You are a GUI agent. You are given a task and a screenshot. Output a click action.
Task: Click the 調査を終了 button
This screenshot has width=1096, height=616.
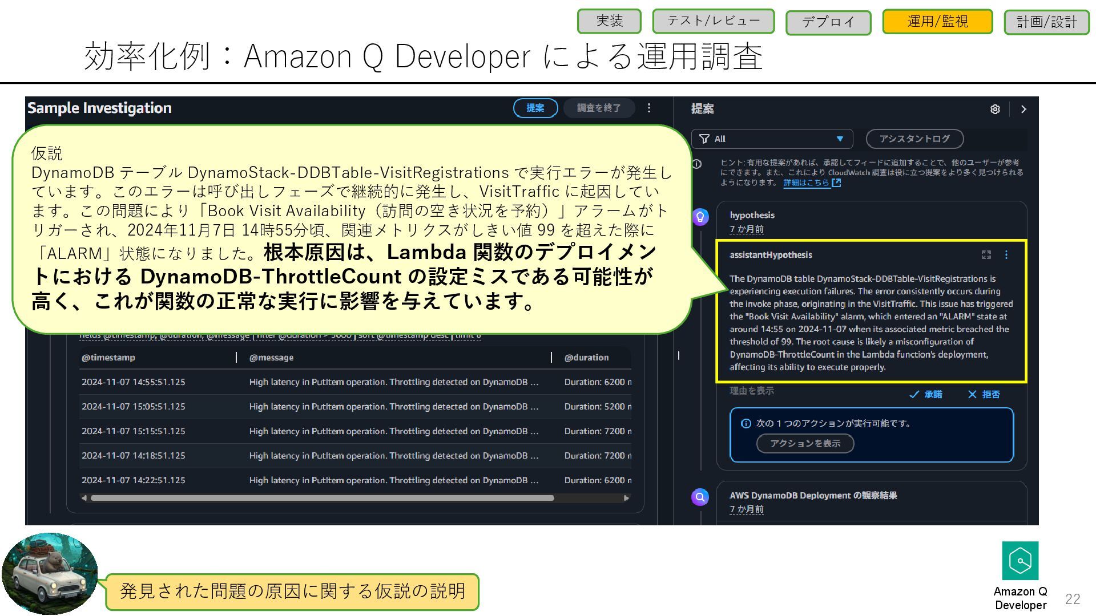(x=599, y=108)
